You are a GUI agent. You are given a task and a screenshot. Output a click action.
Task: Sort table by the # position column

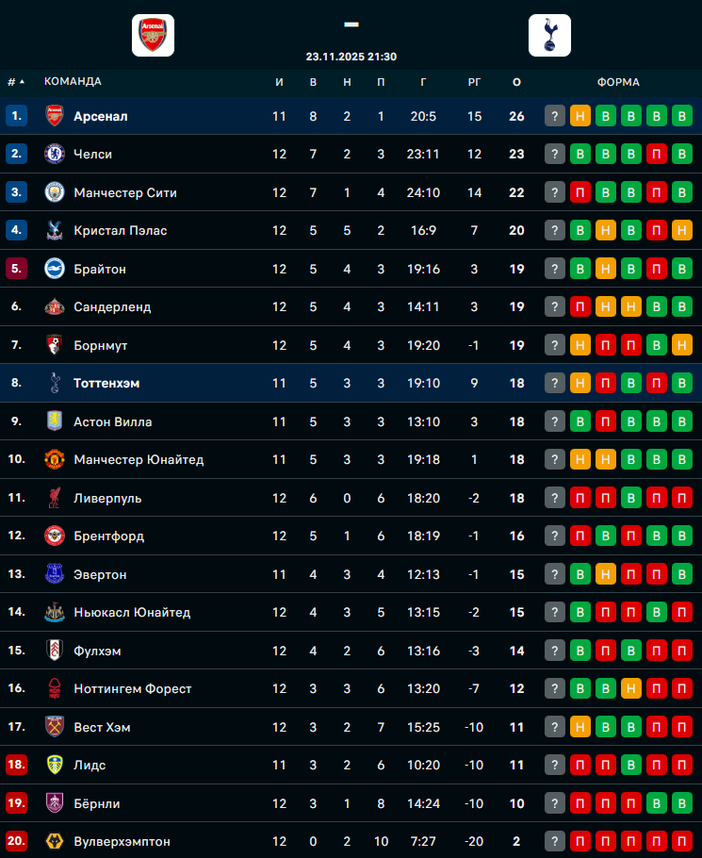15,82
